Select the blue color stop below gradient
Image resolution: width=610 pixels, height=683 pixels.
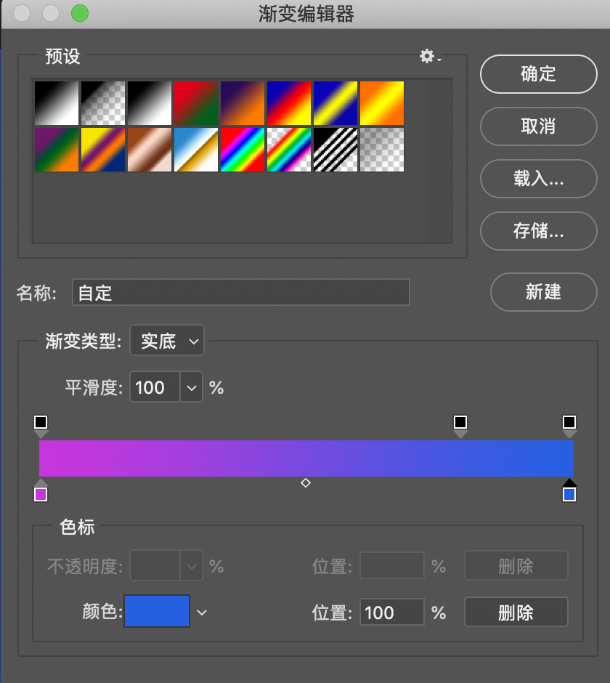point(569,491)
